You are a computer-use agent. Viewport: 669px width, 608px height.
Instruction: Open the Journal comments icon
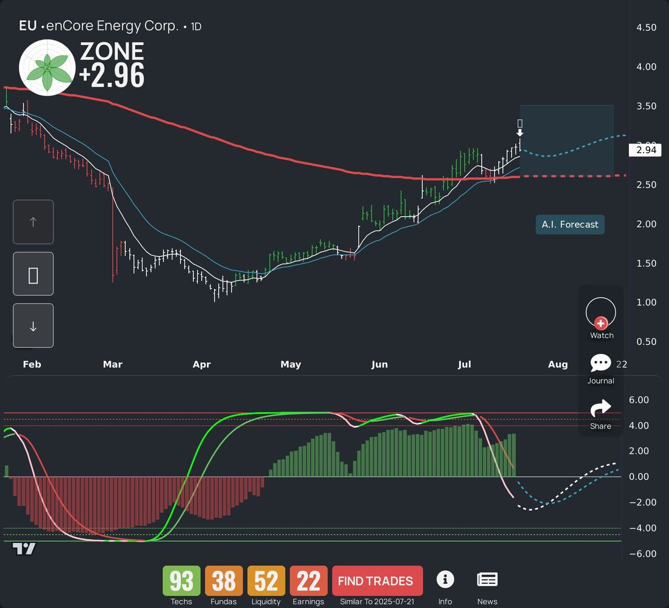(x=600, y=363)
